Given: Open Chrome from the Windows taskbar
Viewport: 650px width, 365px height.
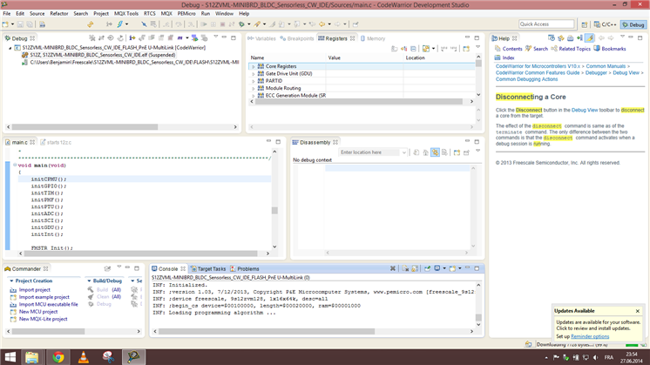Looking at the screenshot, I should coord(58,357).
